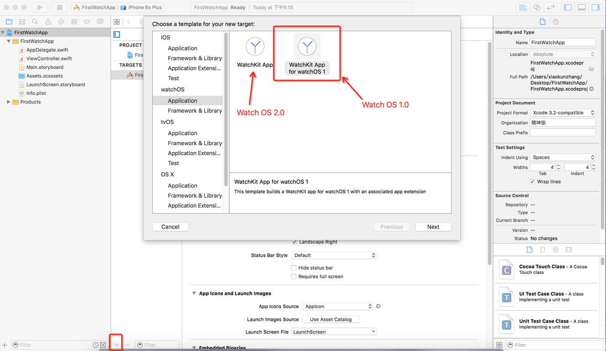Enable Hide status bar checkbox
This screenshot has width=606, height=351.
294,268
